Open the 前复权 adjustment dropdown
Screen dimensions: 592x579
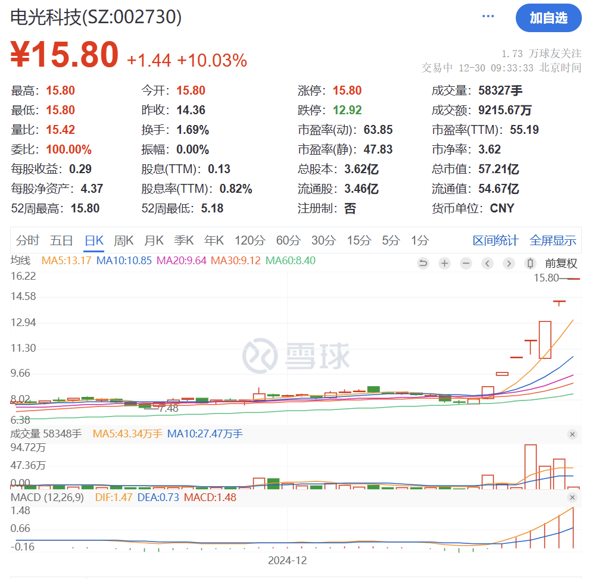pyautogui.click(x=560, y=263)
